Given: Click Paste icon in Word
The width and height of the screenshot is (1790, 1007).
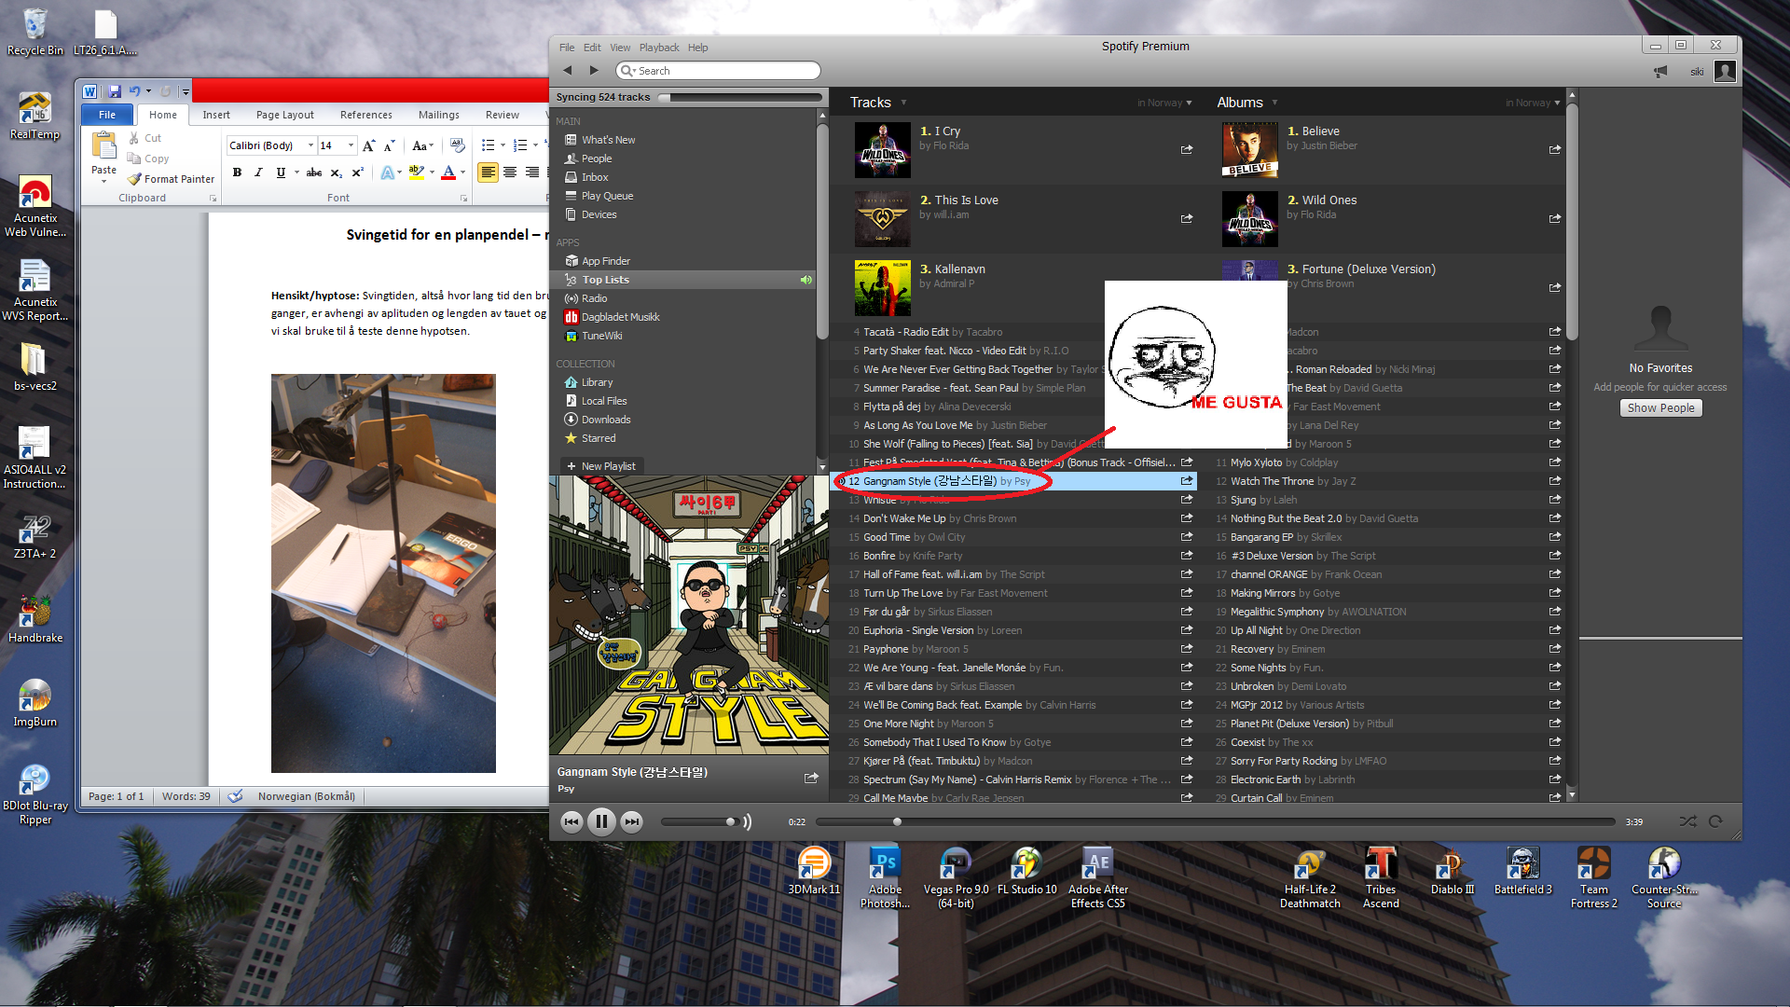Looking at the screenshot, I should pos(103,146).
